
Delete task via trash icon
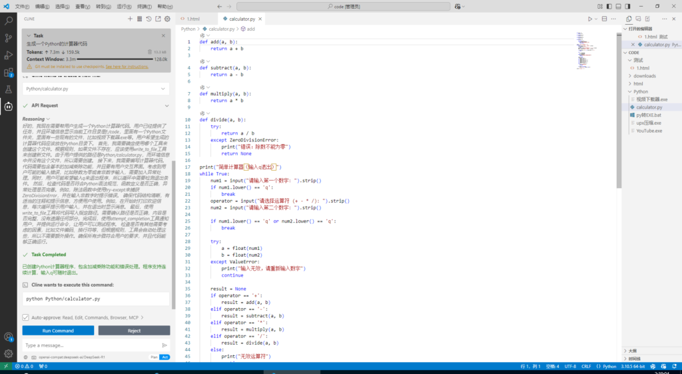(x=150, y=52)
